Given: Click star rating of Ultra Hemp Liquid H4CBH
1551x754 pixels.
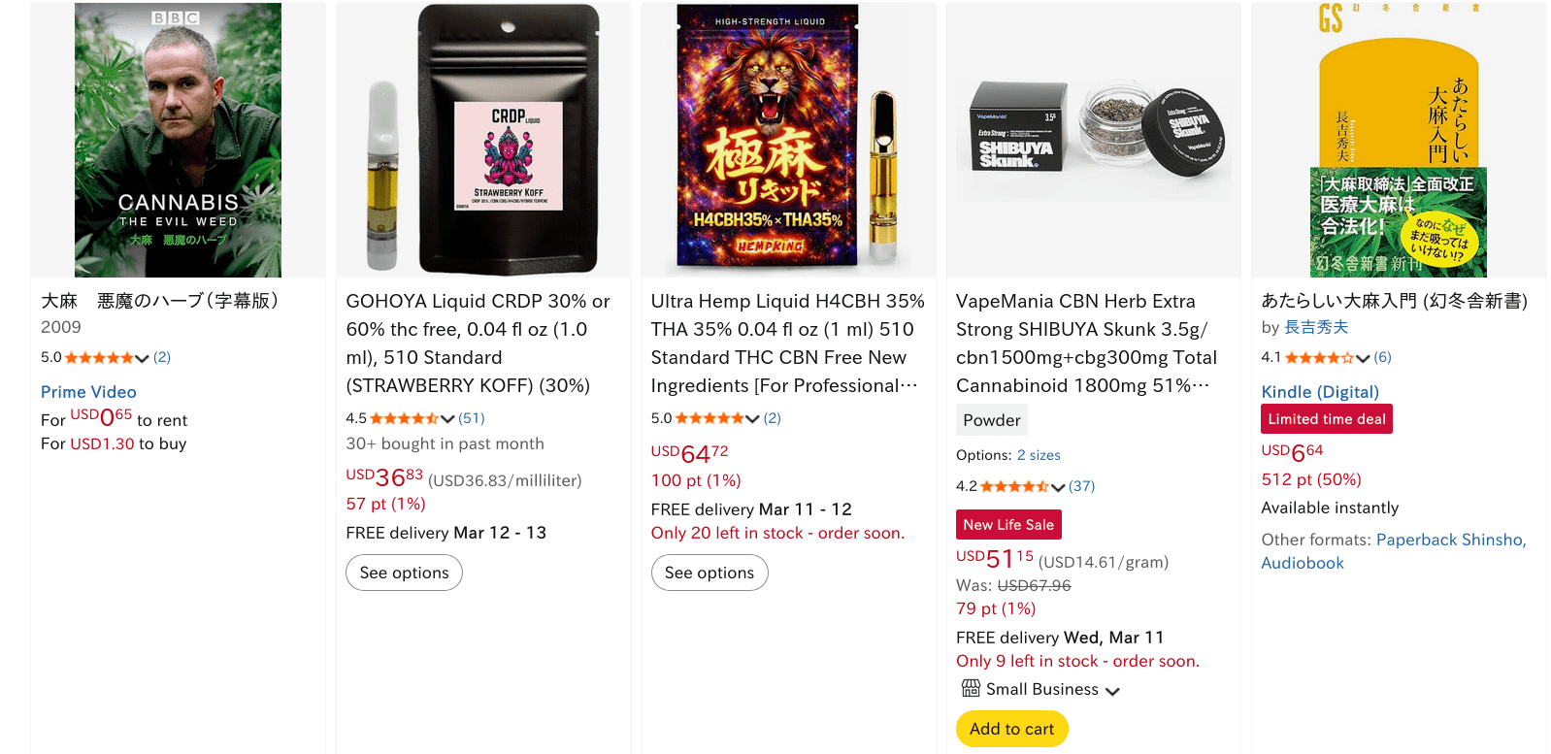Looking at the screenshot, I should pos(709,418).
